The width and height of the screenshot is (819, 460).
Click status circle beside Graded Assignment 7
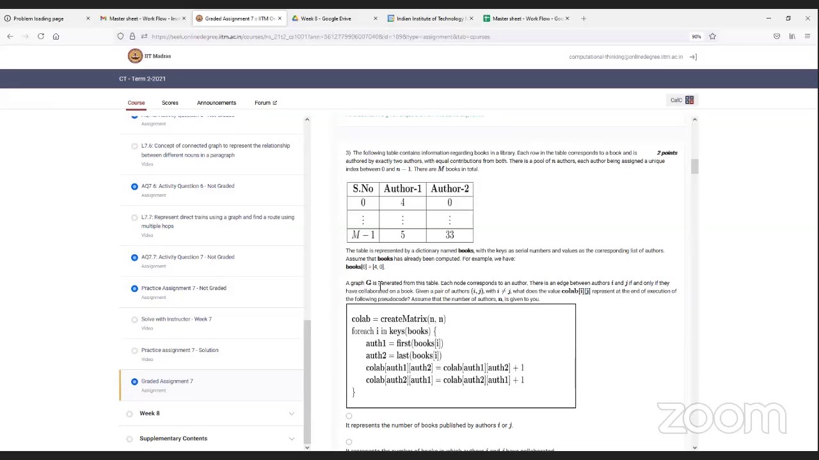tap(134, 382)
